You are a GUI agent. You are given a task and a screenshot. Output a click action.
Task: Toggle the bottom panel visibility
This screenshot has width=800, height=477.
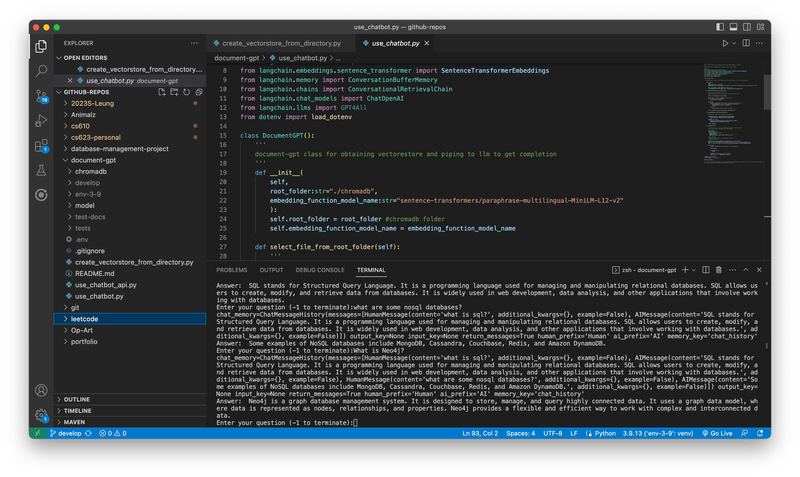coord(734,27)
